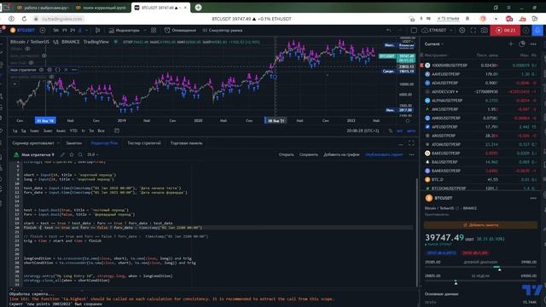Select the 1д range button
546x307 pixels.
[x=15, y=130]
